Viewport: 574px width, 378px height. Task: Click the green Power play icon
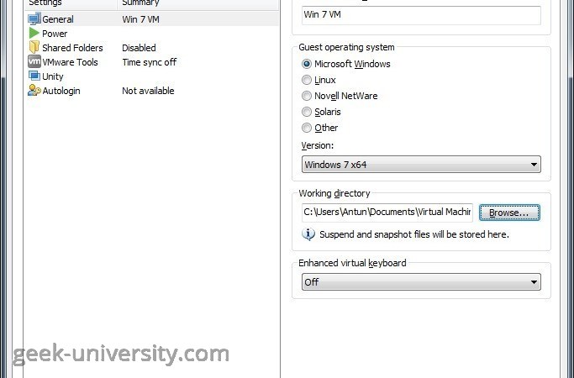click(34, 34)
